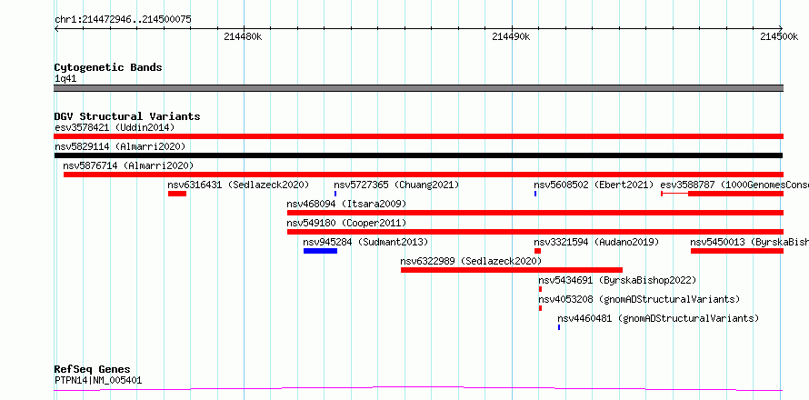Click the 214480k ruler label
The height and width of the screenshot is (400, 809).
click(x=243, y=36)
